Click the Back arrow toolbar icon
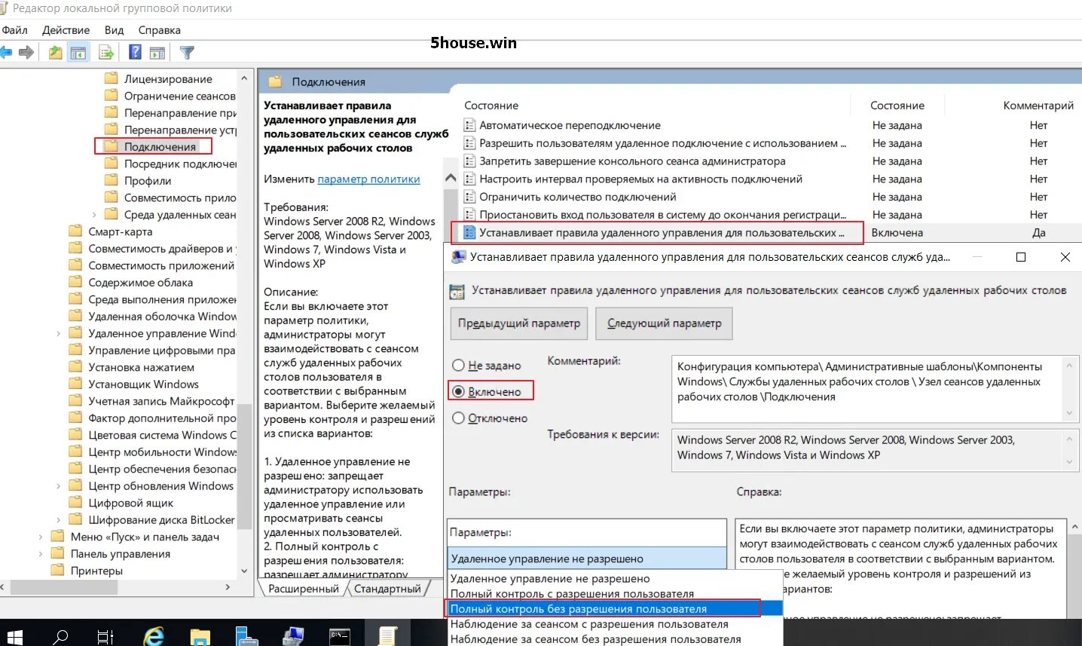 coord(6,52)
